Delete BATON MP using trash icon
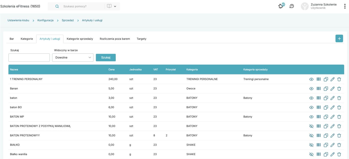This screenshot has height=159, width=349. click(339, 117)
